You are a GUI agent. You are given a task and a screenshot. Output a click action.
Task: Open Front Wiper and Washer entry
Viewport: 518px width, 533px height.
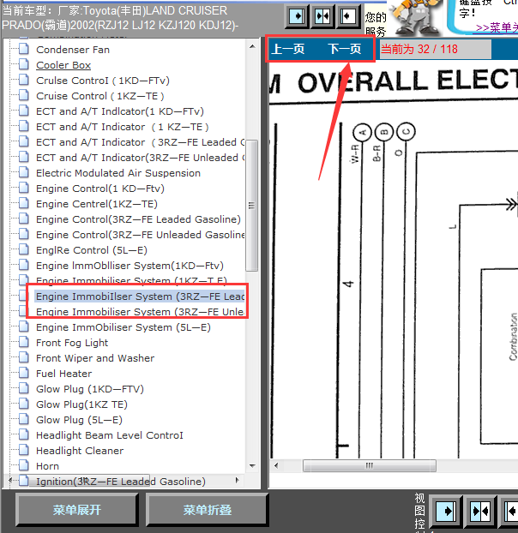point(95,358)
